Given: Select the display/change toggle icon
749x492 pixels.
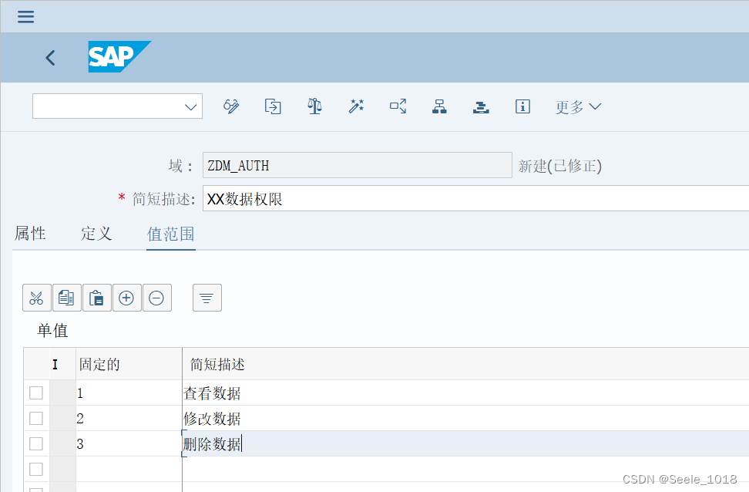Looking at the screenshot, I should [x=231, y=106].
